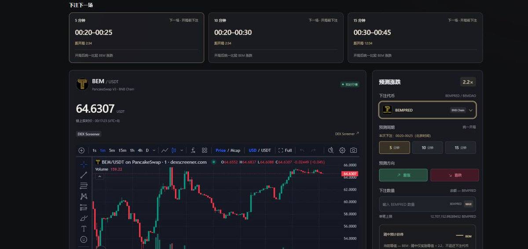
Task: Select the 00:20–00:25 five-minute round card
Action: pyautogui.click(x=136, y=37)
